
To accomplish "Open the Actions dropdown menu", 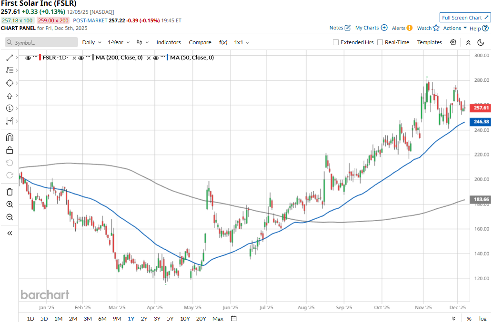I will [x=455, y=28].
